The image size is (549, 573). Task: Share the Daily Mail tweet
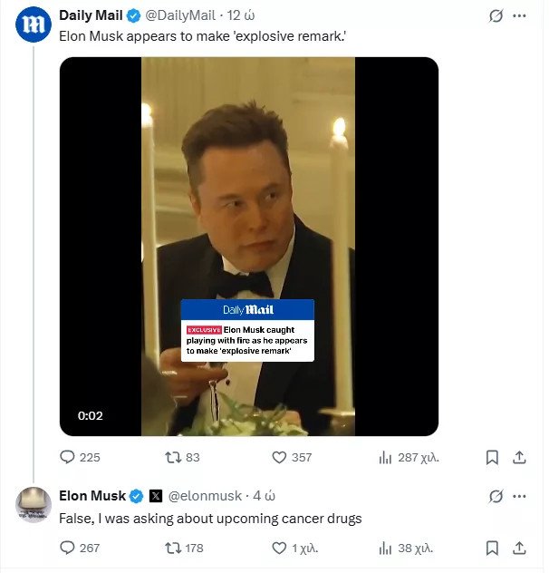tap(519, 458)
